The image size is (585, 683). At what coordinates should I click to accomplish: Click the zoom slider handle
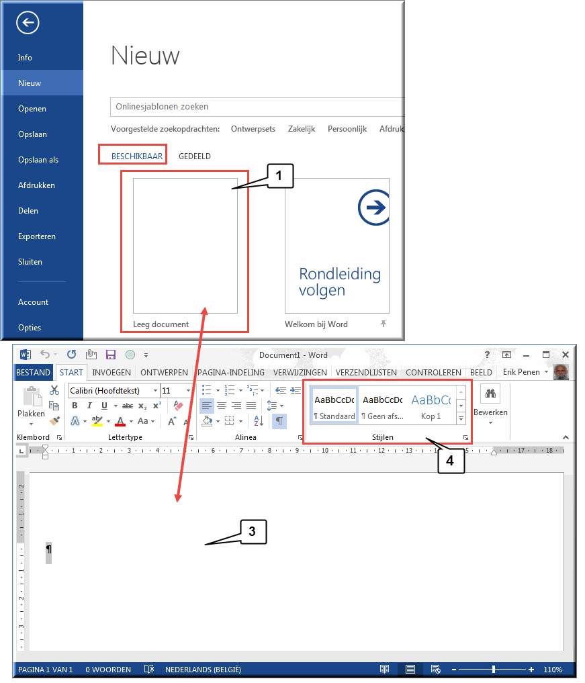point(494,669)
